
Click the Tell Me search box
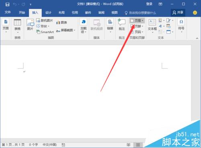[x=140, y=13]
